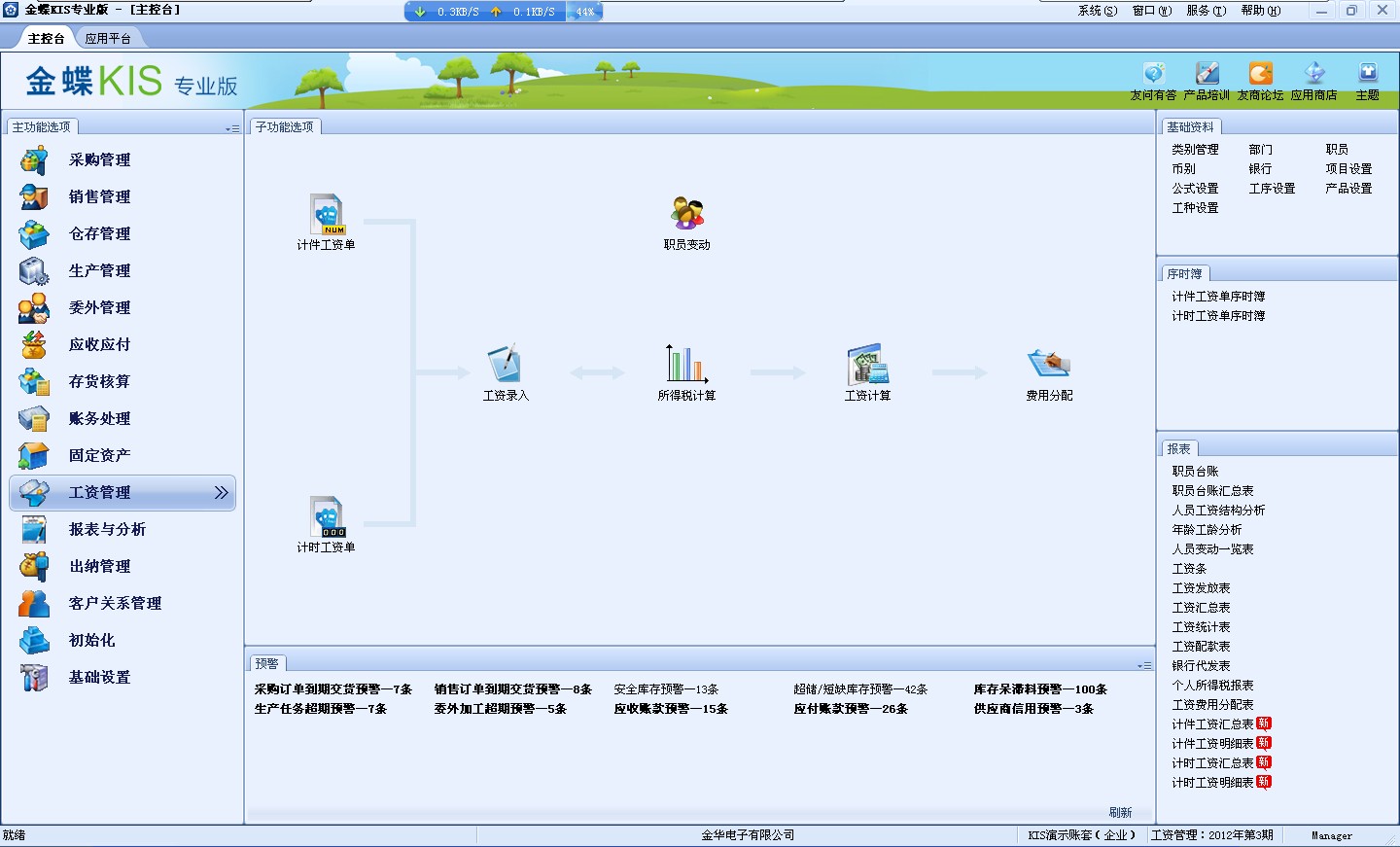Open the 所得税计算 chart icon
The height and width of the screenshot is (847, 1400).
coord(686,364)
